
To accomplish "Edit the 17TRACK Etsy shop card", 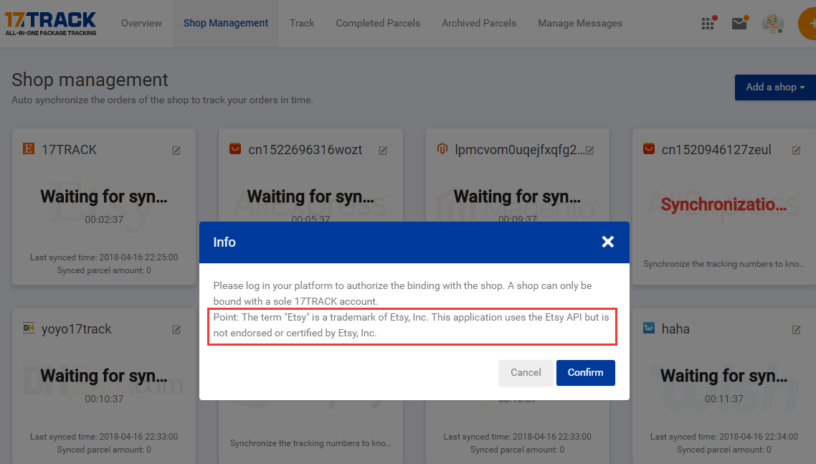I will 176,151.
